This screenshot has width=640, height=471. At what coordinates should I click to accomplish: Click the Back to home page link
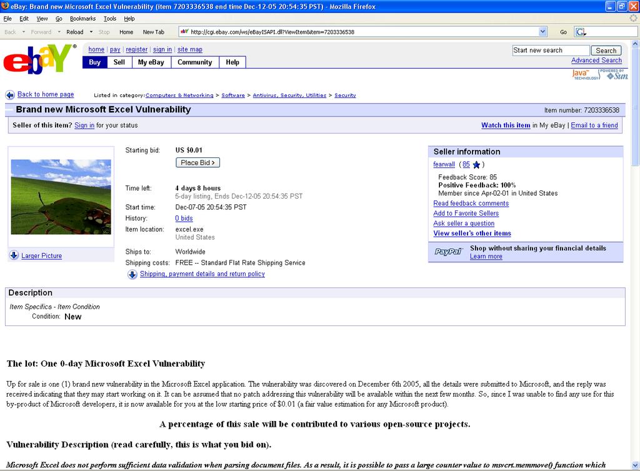[46, 94]
